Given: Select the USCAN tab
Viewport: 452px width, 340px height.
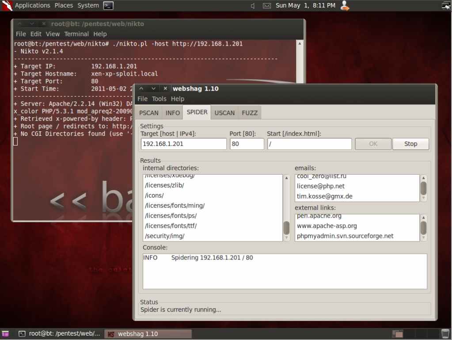Looking at the screenshot, I should tap(224, 113).
